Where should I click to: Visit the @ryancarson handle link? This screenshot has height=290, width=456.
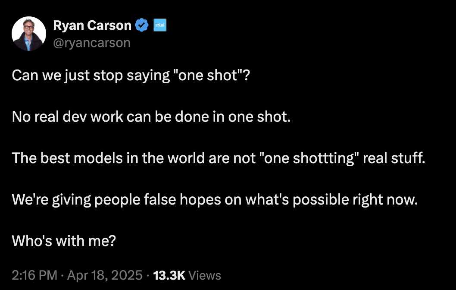coord(92,43)
